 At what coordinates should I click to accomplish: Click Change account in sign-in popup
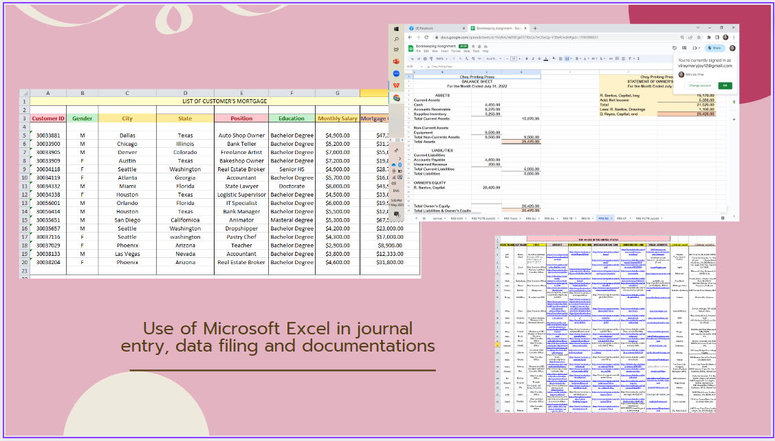point(700,85)
